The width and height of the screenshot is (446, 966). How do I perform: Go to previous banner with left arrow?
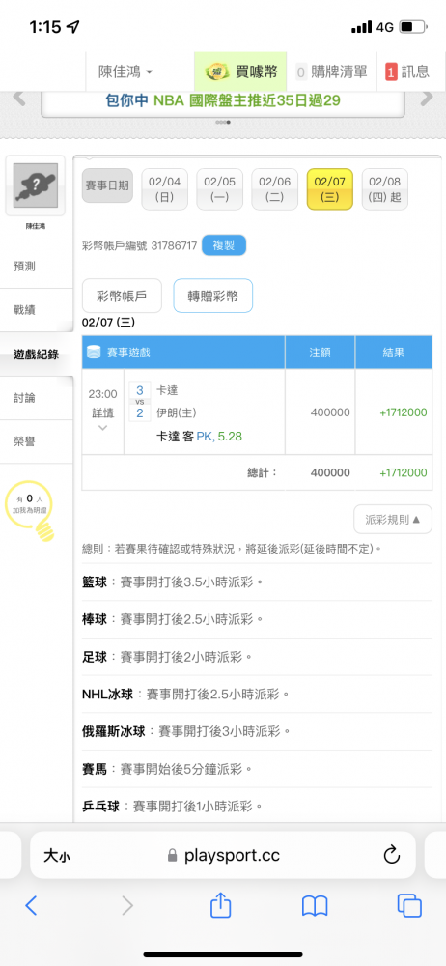[19, 99]
